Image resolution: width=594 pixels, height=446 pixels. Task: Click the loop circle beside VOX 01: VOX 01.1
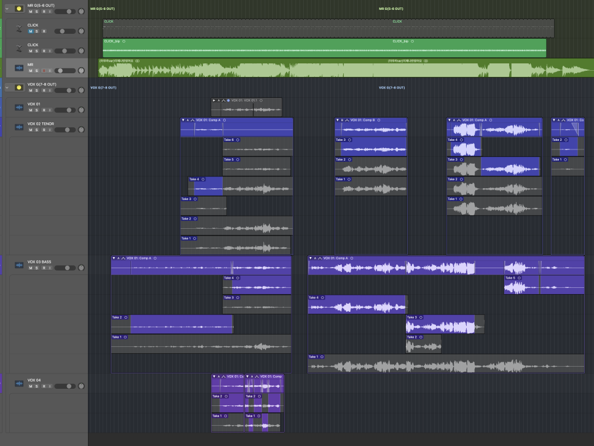261,100
